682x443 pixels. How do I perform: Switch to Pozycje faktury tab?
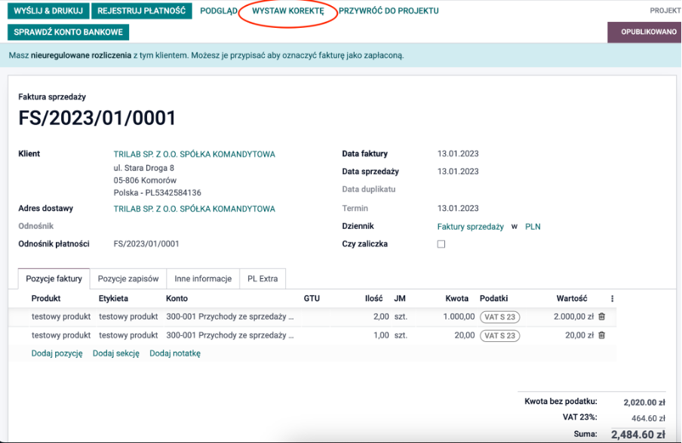point(54,279)
